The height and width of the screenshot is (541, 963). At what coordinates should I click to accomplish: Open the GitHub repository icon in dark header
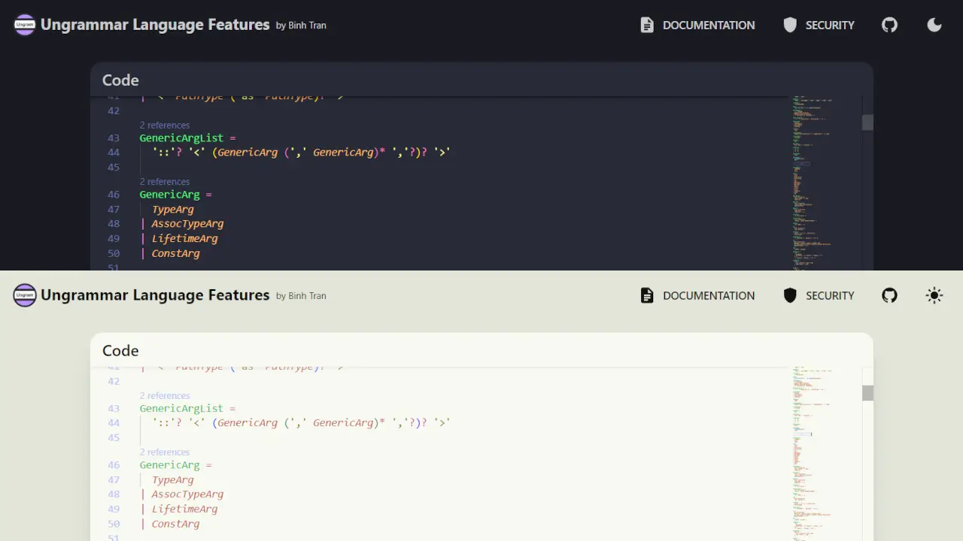[889, 25]
